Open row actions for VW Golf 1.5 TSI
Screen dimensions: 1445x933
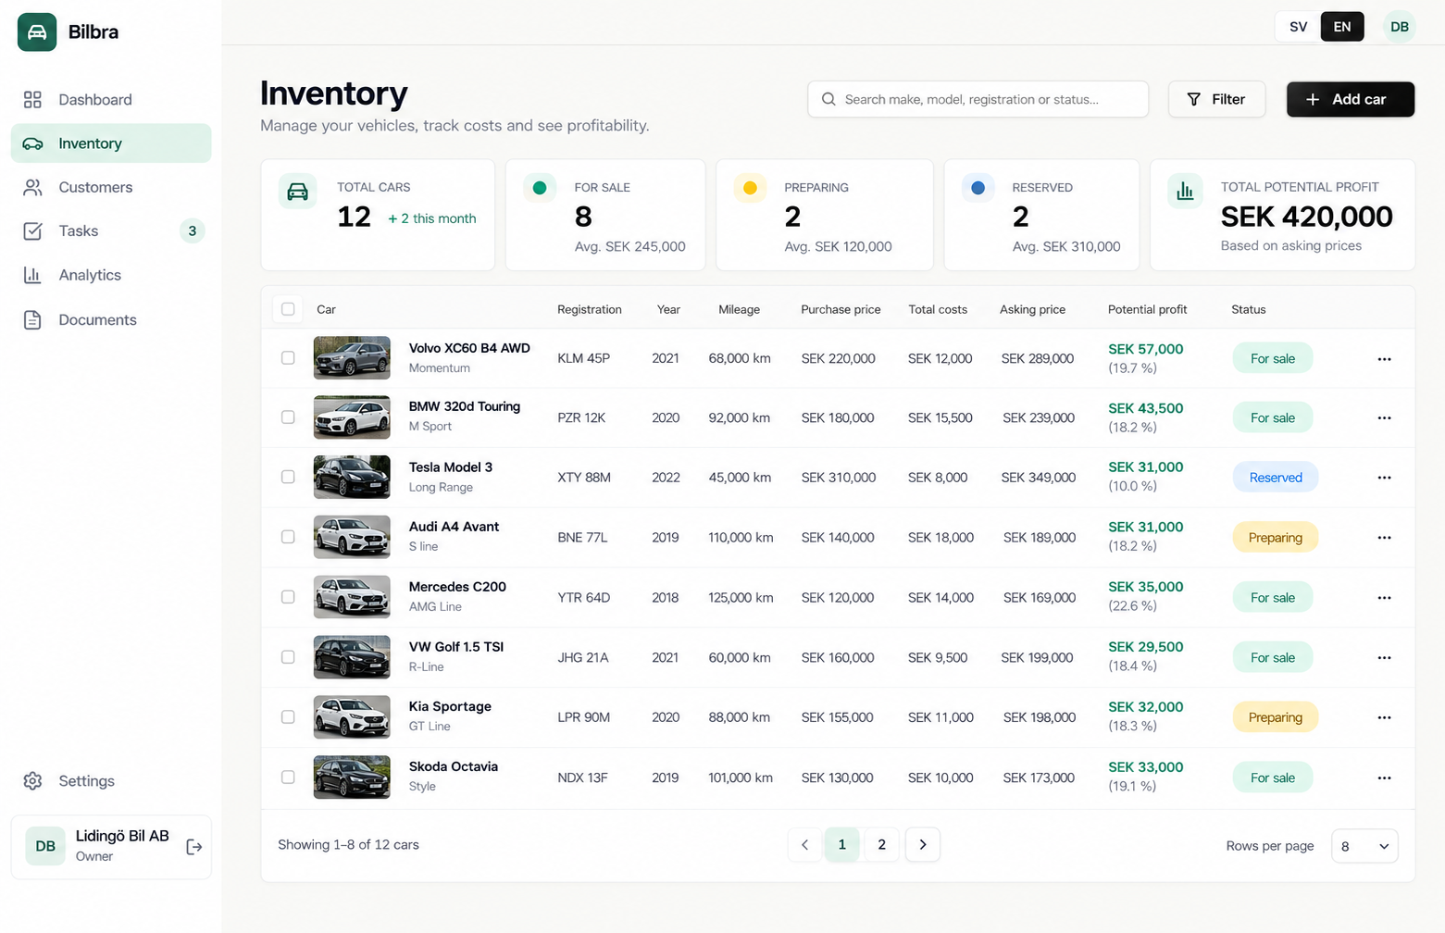(1384, 658)
